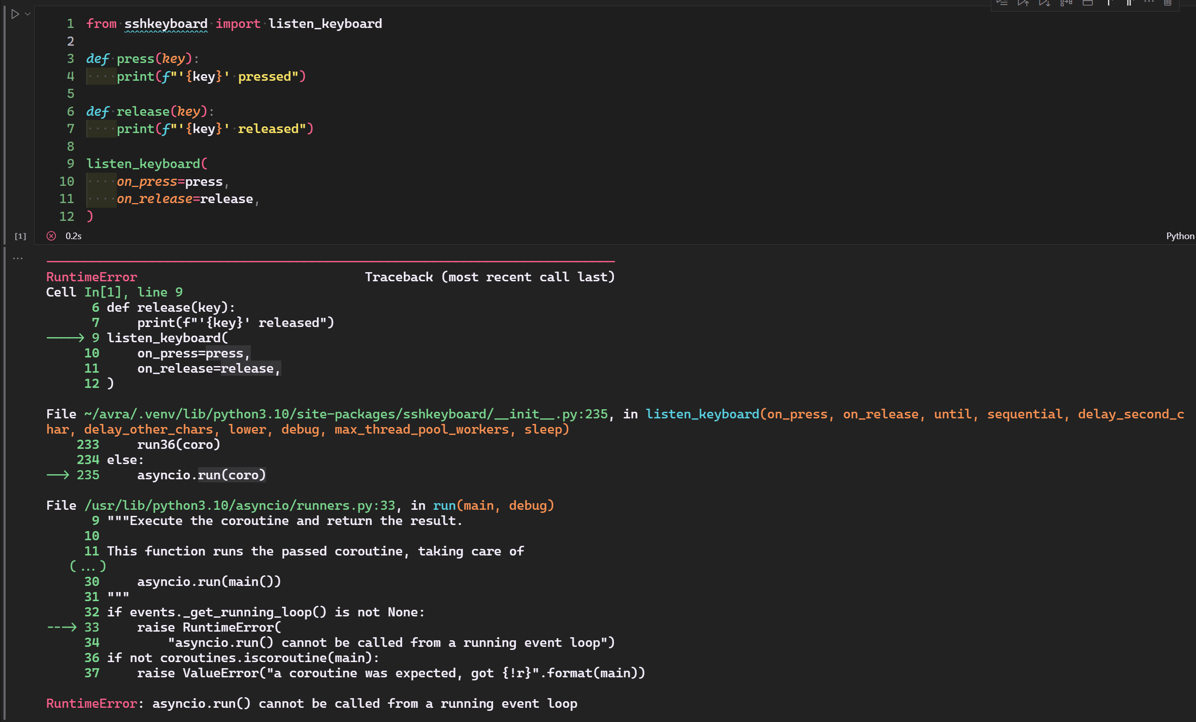
Task: Jump to line 9 link in traceback
Action: tap(160, 292)
